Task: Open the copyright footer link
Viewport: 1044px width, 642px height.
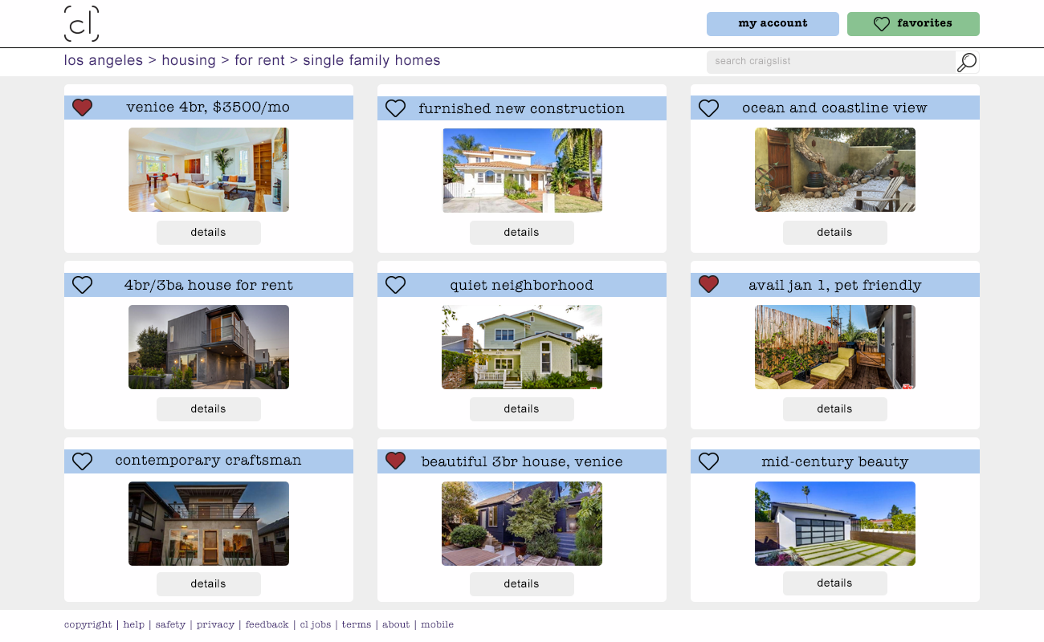Action: point(88,624)
